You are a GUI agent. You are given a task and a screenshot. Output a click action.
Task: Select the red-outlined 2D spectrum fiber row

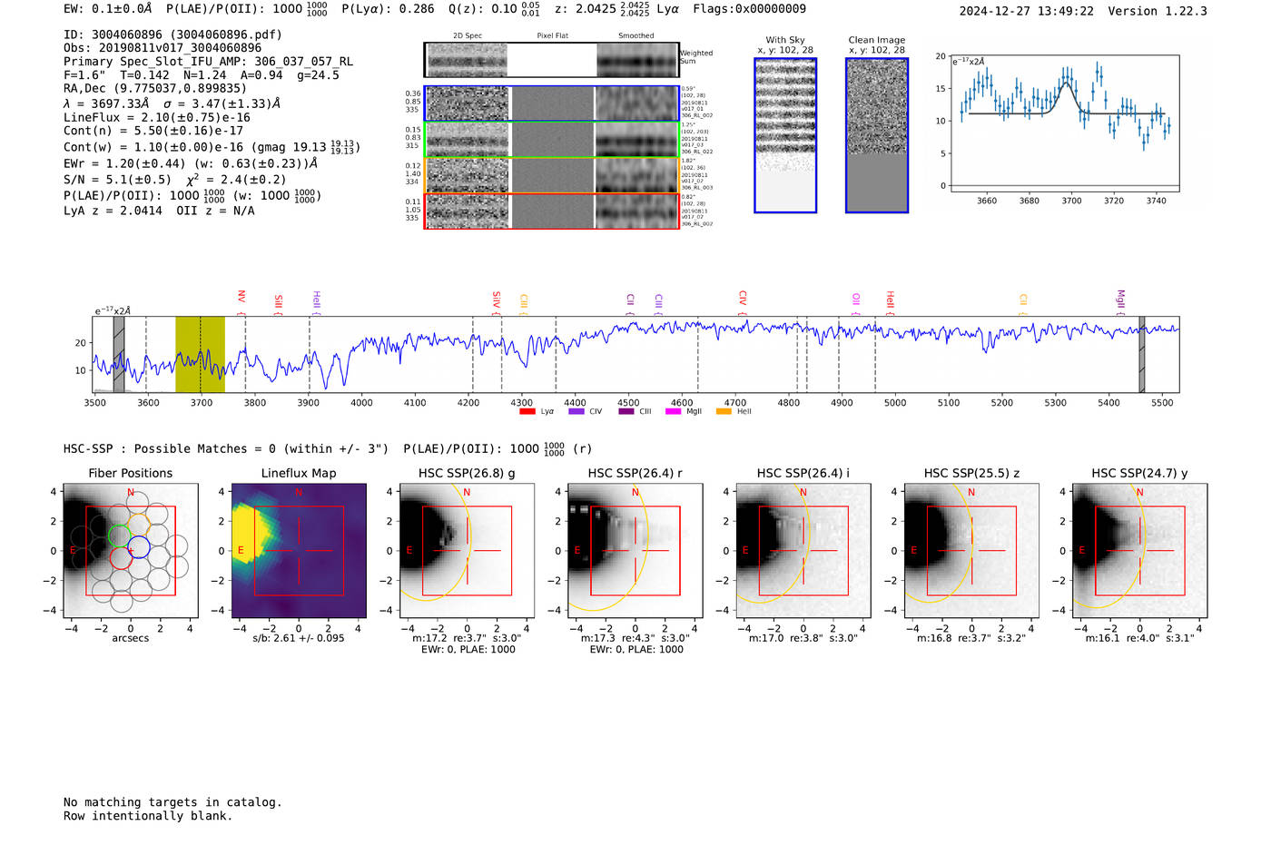(552, 211)
